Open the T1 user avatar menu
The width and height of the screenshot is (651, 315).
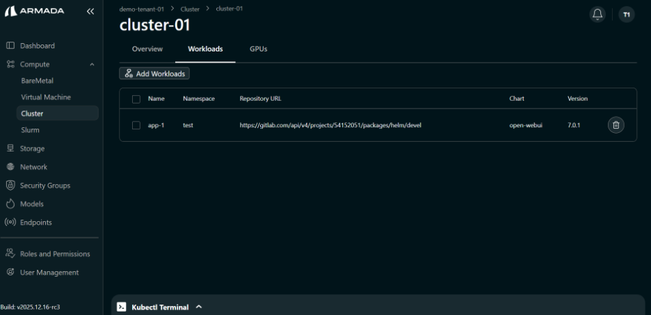626,15
